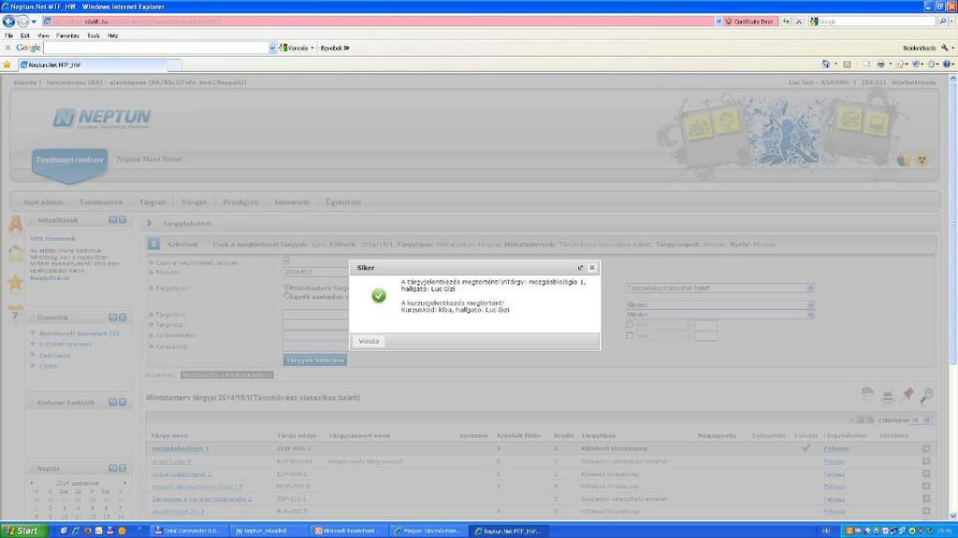The width and height of the screenshot is (958, 538).
Task: Close the Üzenetek panel
Action: pos(123,318)
